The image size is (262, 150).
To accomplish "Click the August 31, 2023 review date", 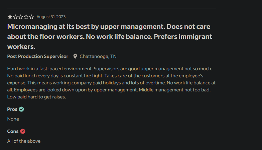I will tap(51, 17).
